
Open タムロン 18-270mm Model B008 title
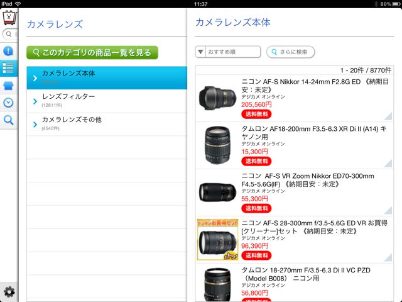[306, 274]
